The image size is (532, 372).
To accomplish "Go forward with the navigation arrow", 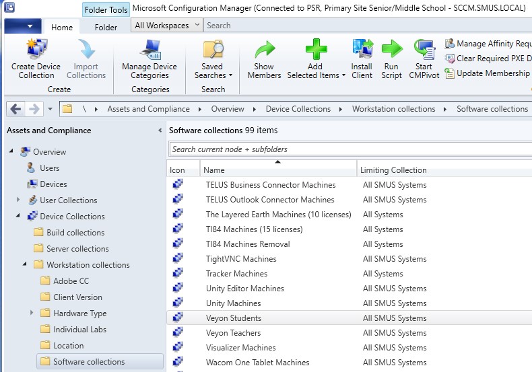I will pyautogui.click(x=34, y=109).
